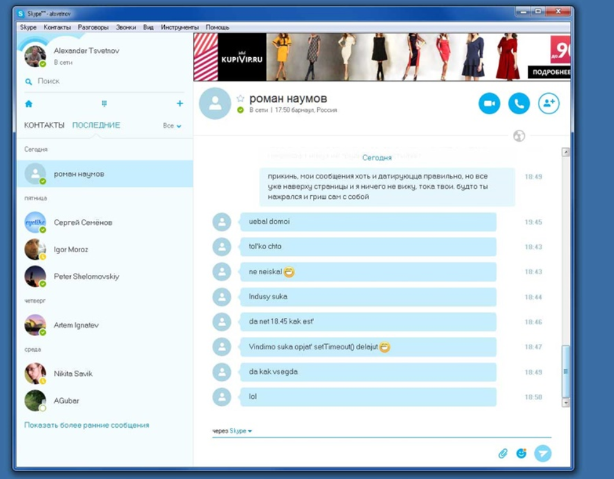Viewport: 614px width, 479px height.
Task: Open the emoticon picker
Action: pyautogui.click(x=521, y=453)
